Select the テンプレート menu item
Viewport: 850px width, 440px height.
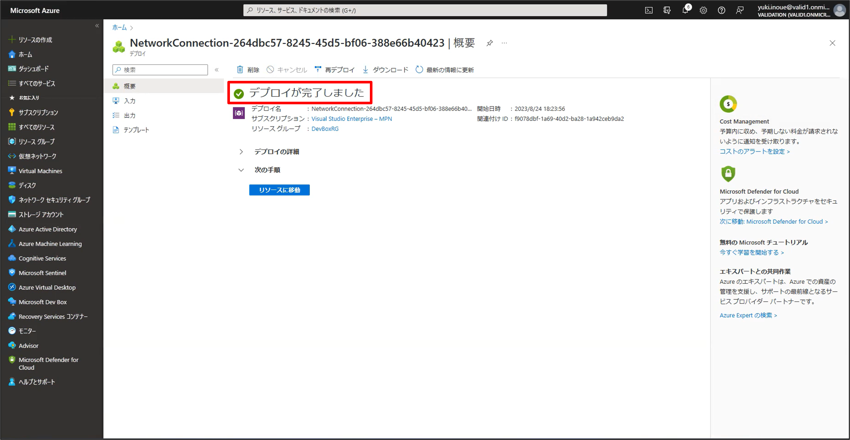click(x=164, y=130)
